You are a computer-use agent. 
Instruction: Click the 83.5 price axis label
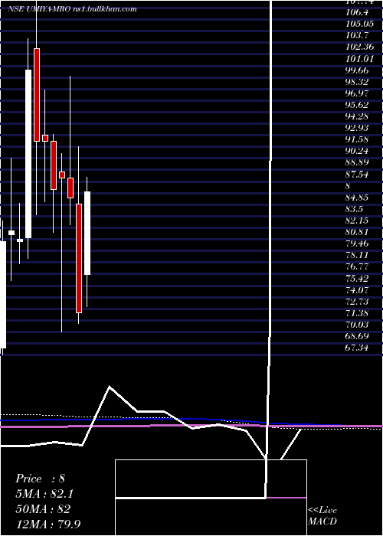pos(355,209)
